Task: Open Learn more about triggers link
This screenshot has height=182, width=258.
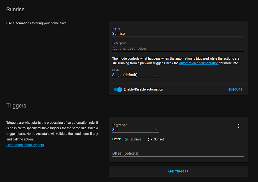Action: 25,145
